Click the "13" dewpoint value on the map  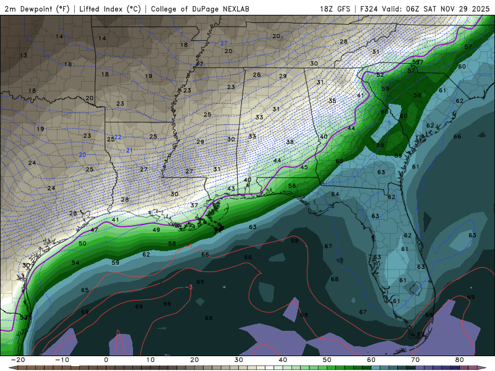[24, 56]
